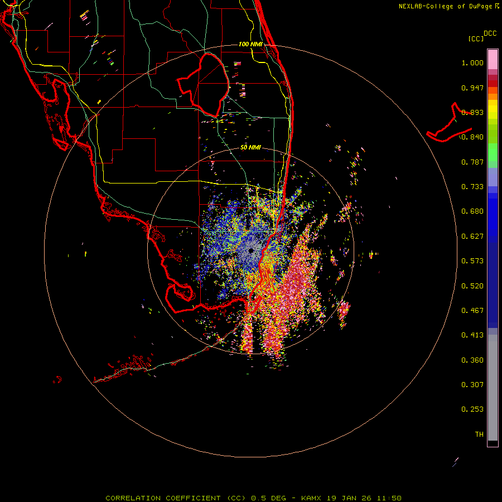Select the 0.413 scale value

pyautogui.click(x=472, y=335)
